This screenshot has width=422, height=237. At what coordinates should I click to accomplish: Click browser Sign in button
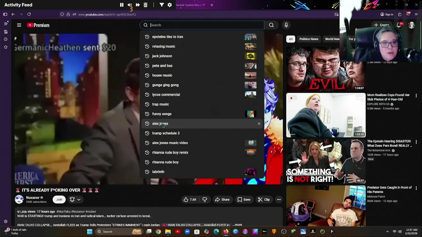click(x=387, y=14)
